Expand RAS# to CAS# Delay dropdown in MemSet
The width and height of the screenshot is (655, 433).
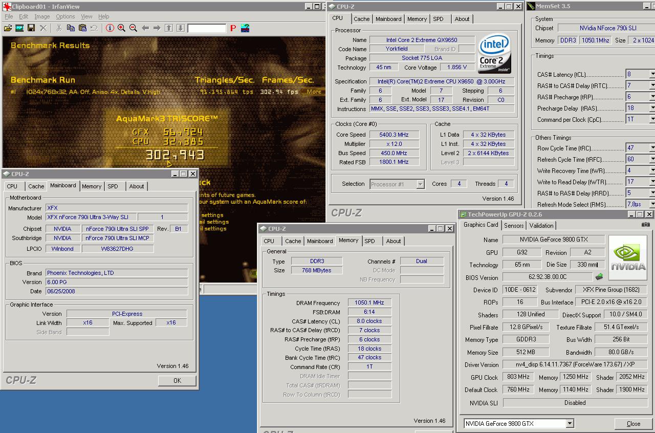pyautogui.click(x=652, y=85)
